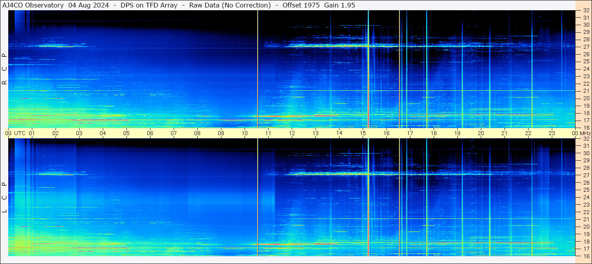Click the 12 hour mark on time axis

(292, 133)
